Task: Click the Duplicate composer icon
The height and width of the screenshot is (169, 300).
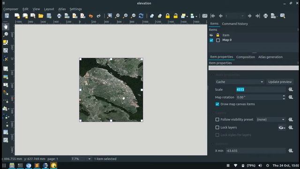Action: pyautogui.click(x=25, y=15)
